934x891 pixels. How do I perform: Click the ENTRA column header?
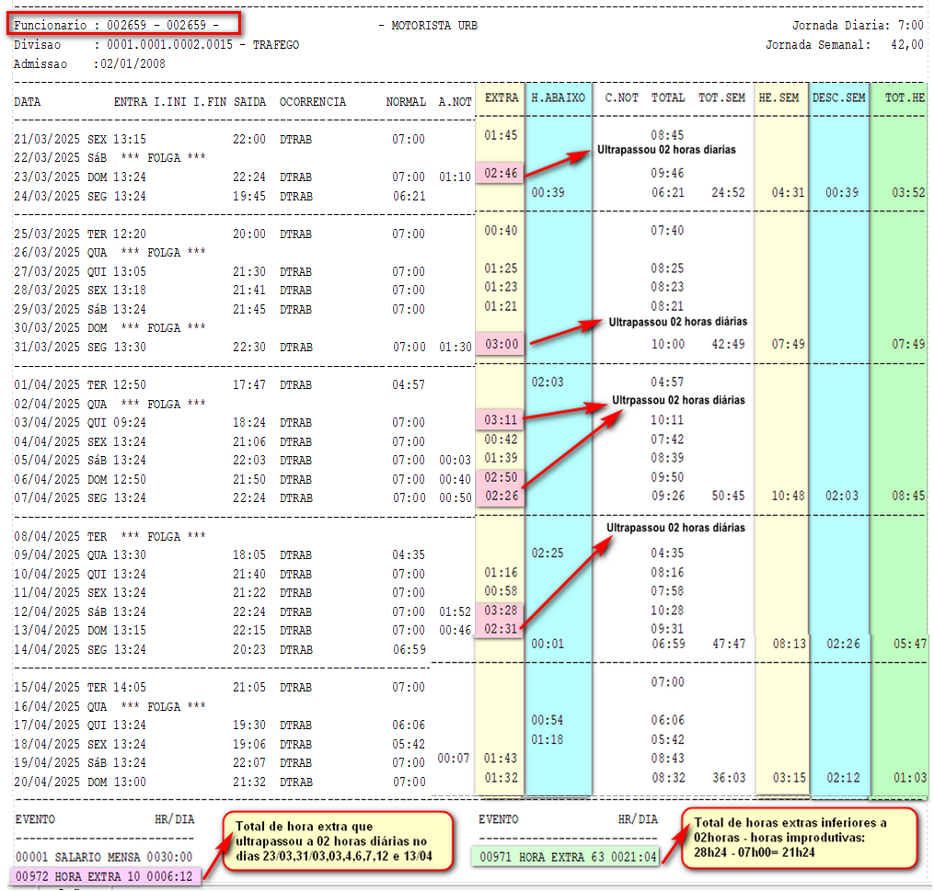pos(131,102)
